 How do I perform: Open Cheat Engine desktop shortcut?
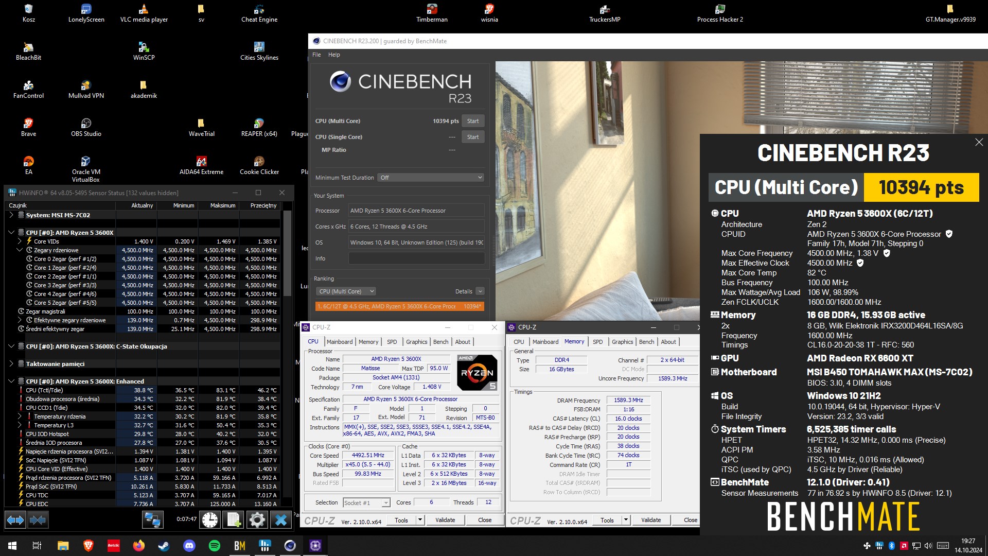259,13
